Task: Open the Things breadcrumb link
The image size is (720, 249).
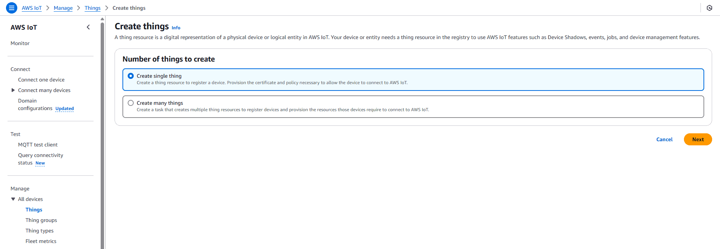Action: pyautogui.click(x=92, y=8)
